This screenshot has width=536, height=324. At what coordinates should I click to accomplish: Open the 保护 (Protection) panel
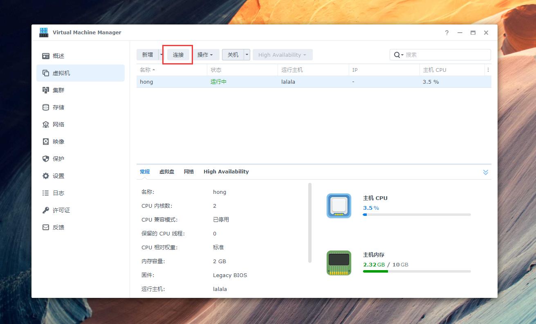pyautogui.click(x=58, y=158)
